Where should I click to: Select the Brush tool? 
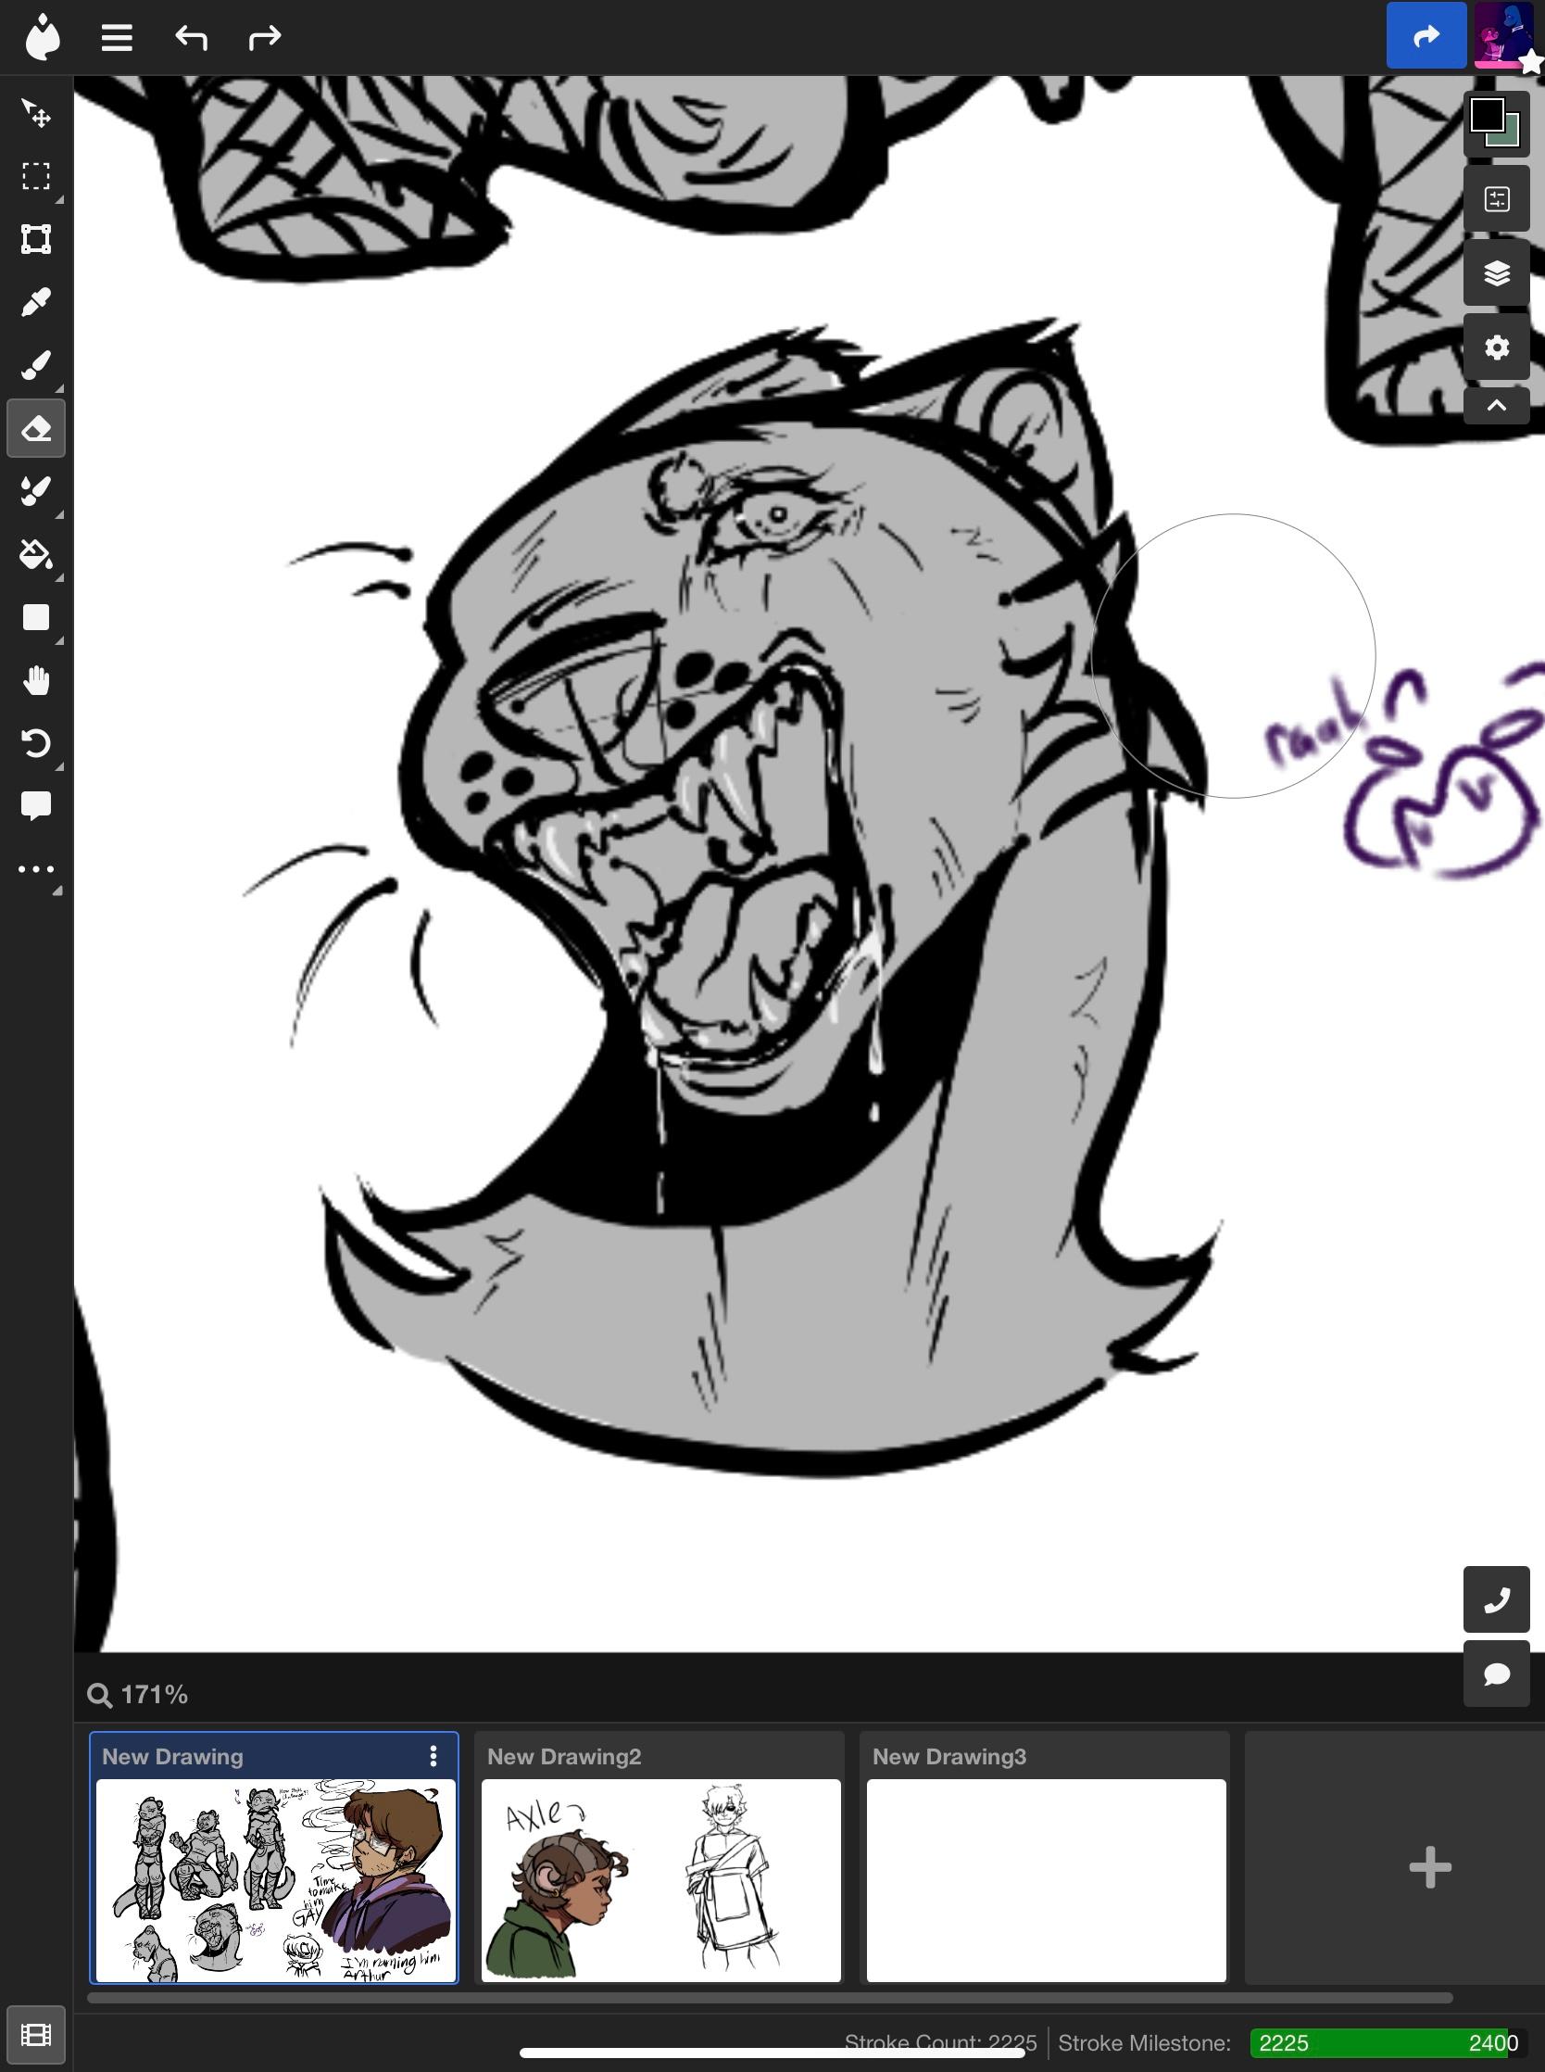click(x=35, y=365)
